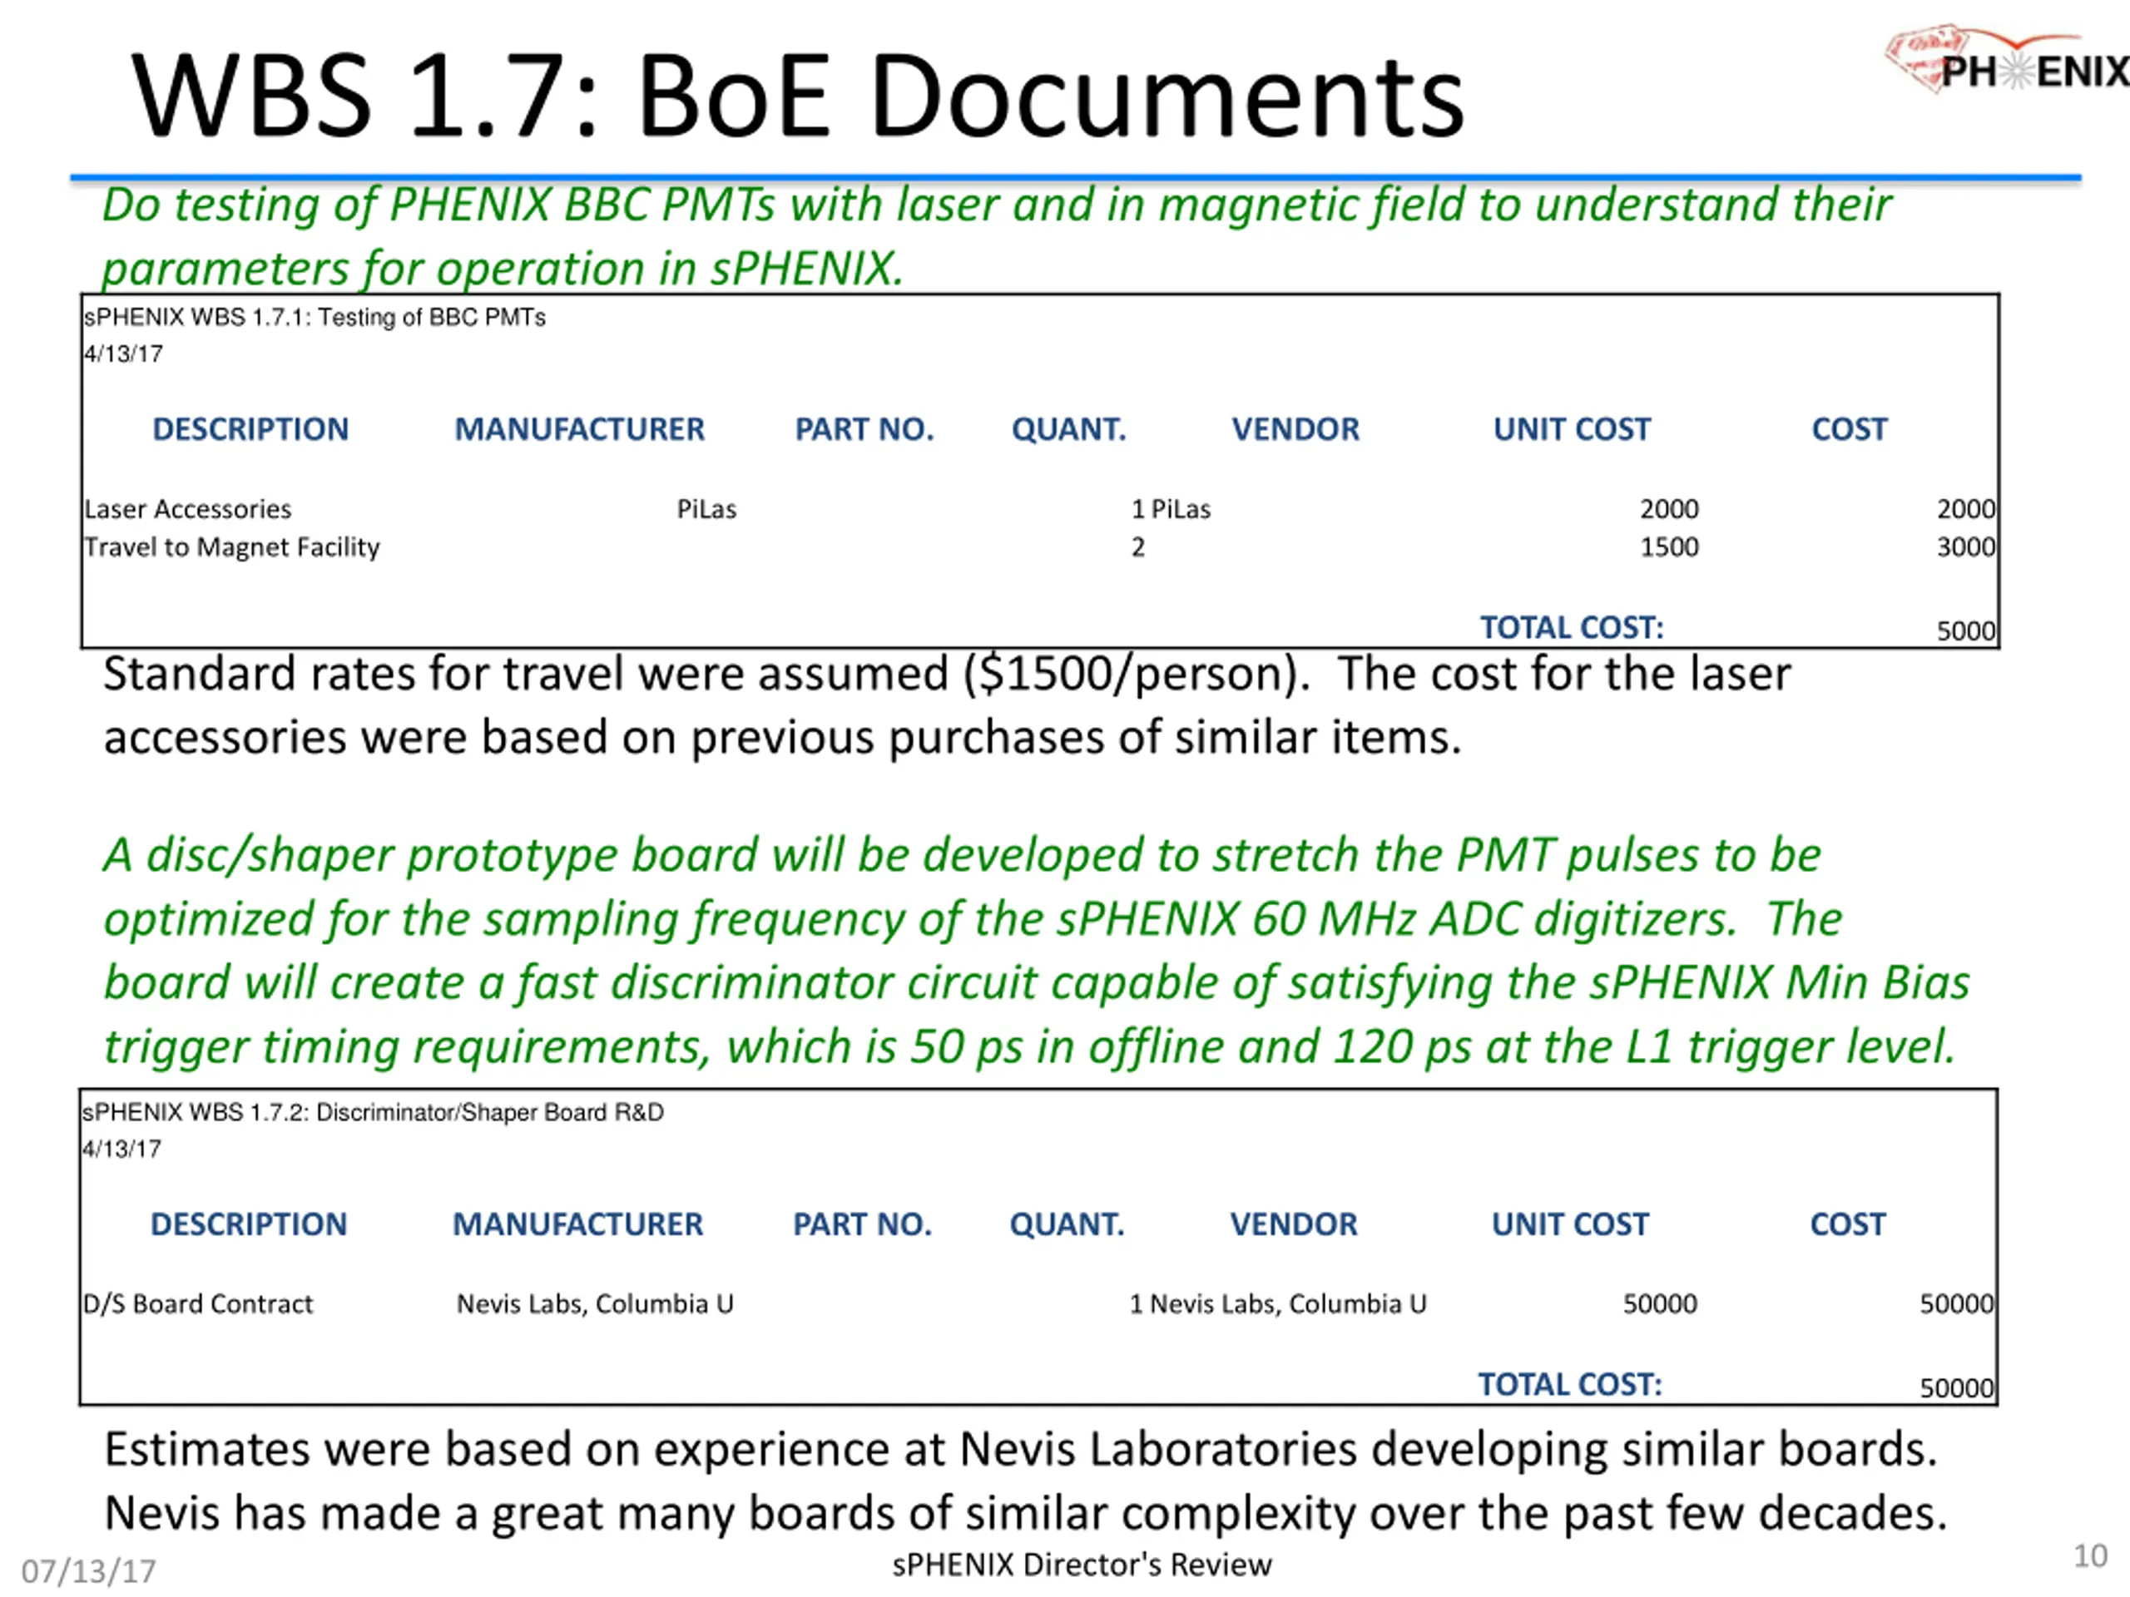Click the 4/13/17 date in first table

(123, 354)
